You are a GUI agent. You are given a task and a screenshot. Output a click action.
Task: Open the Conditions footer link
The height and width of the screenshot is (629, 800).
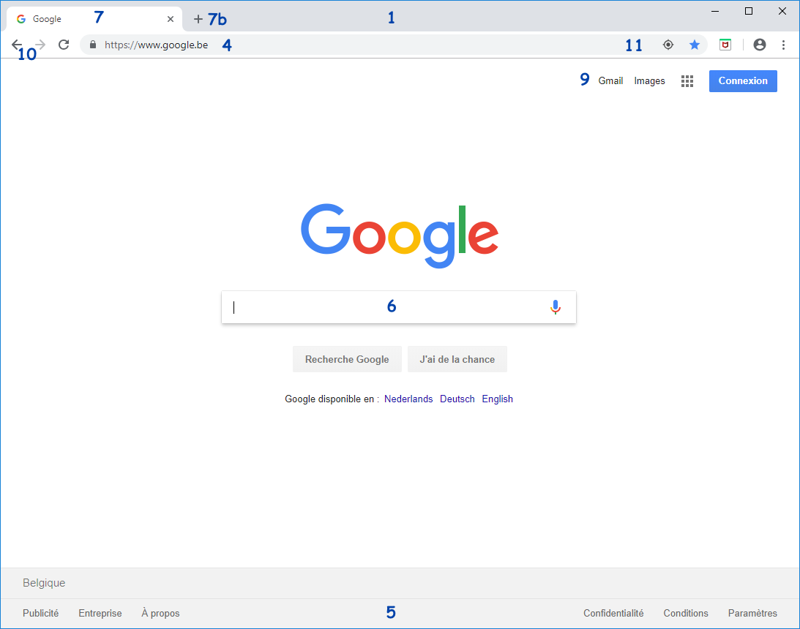click(x=686, y=613)
